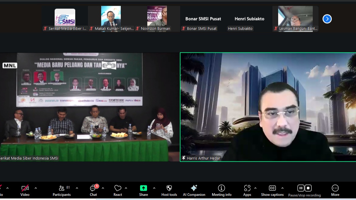Start the Video camera
This screenshot has width=356, height=200.
(25, 188)
